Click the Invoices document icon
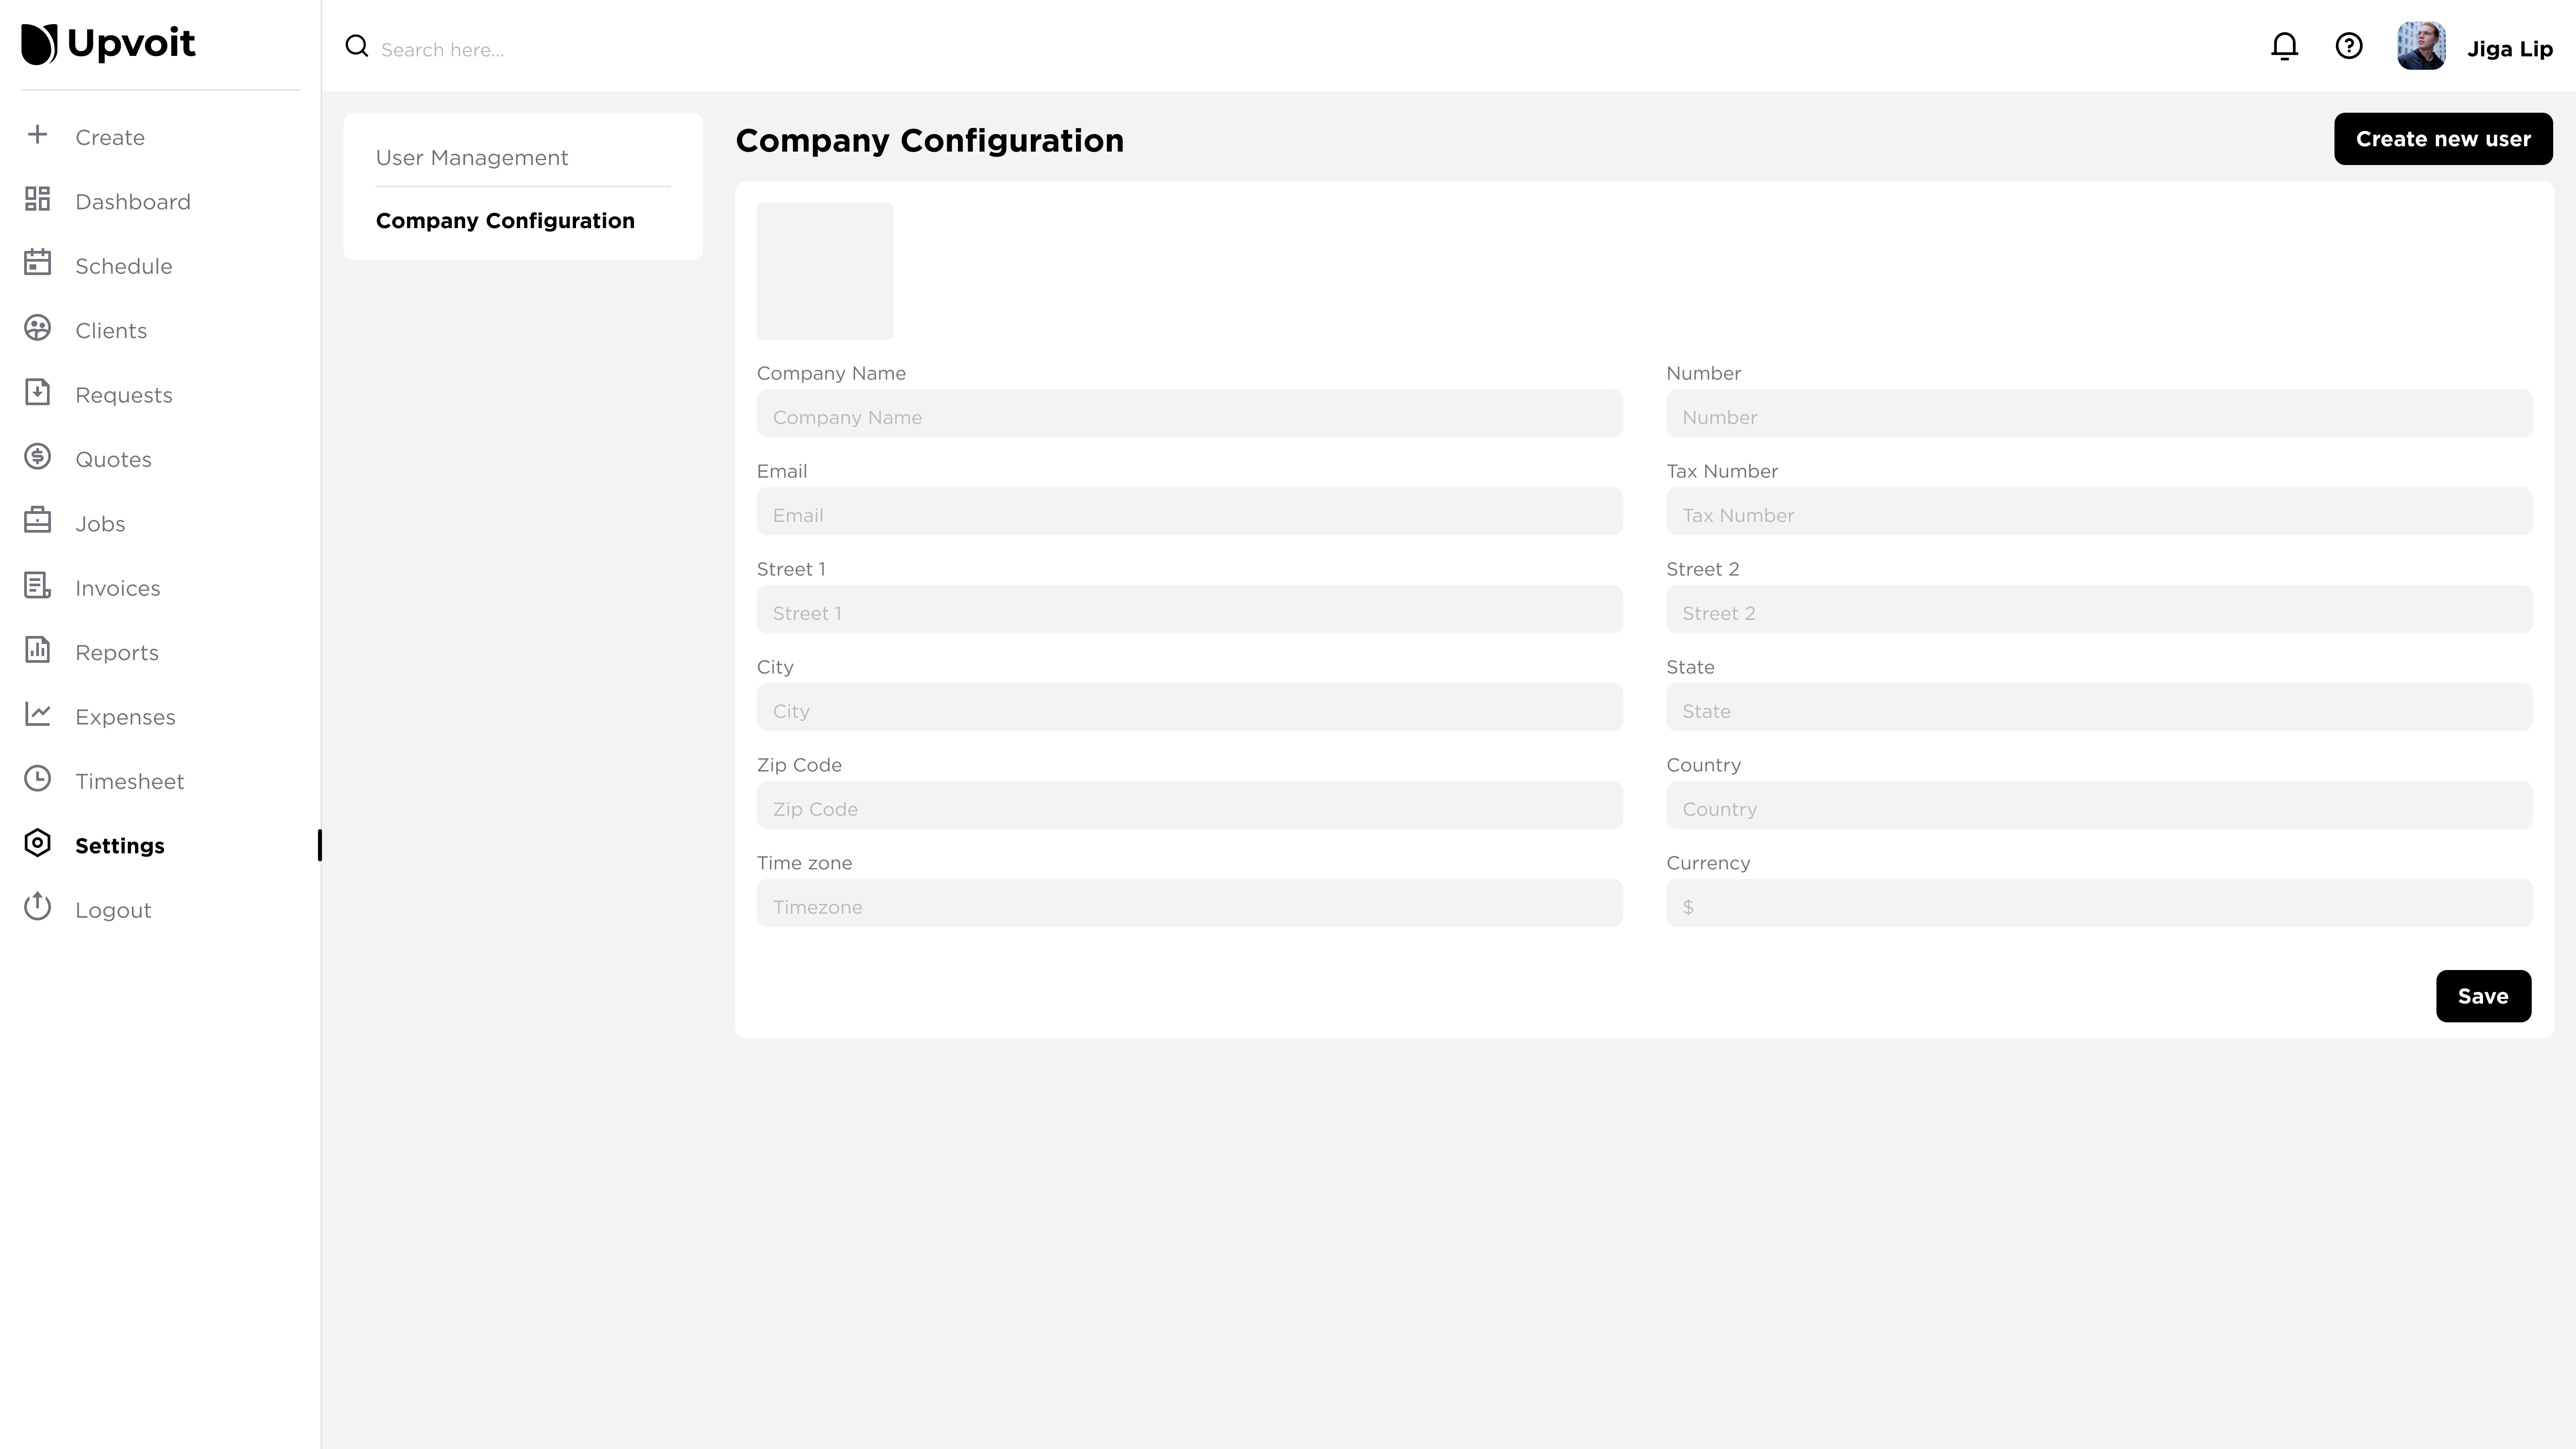The height and width of the screenshot is (1449, 2576). [37, 586]
